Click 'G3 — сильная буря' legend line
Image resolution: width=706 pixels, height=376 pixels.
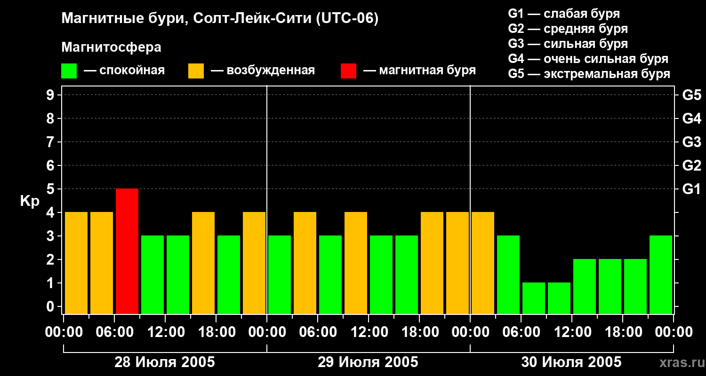pos(568,44)
